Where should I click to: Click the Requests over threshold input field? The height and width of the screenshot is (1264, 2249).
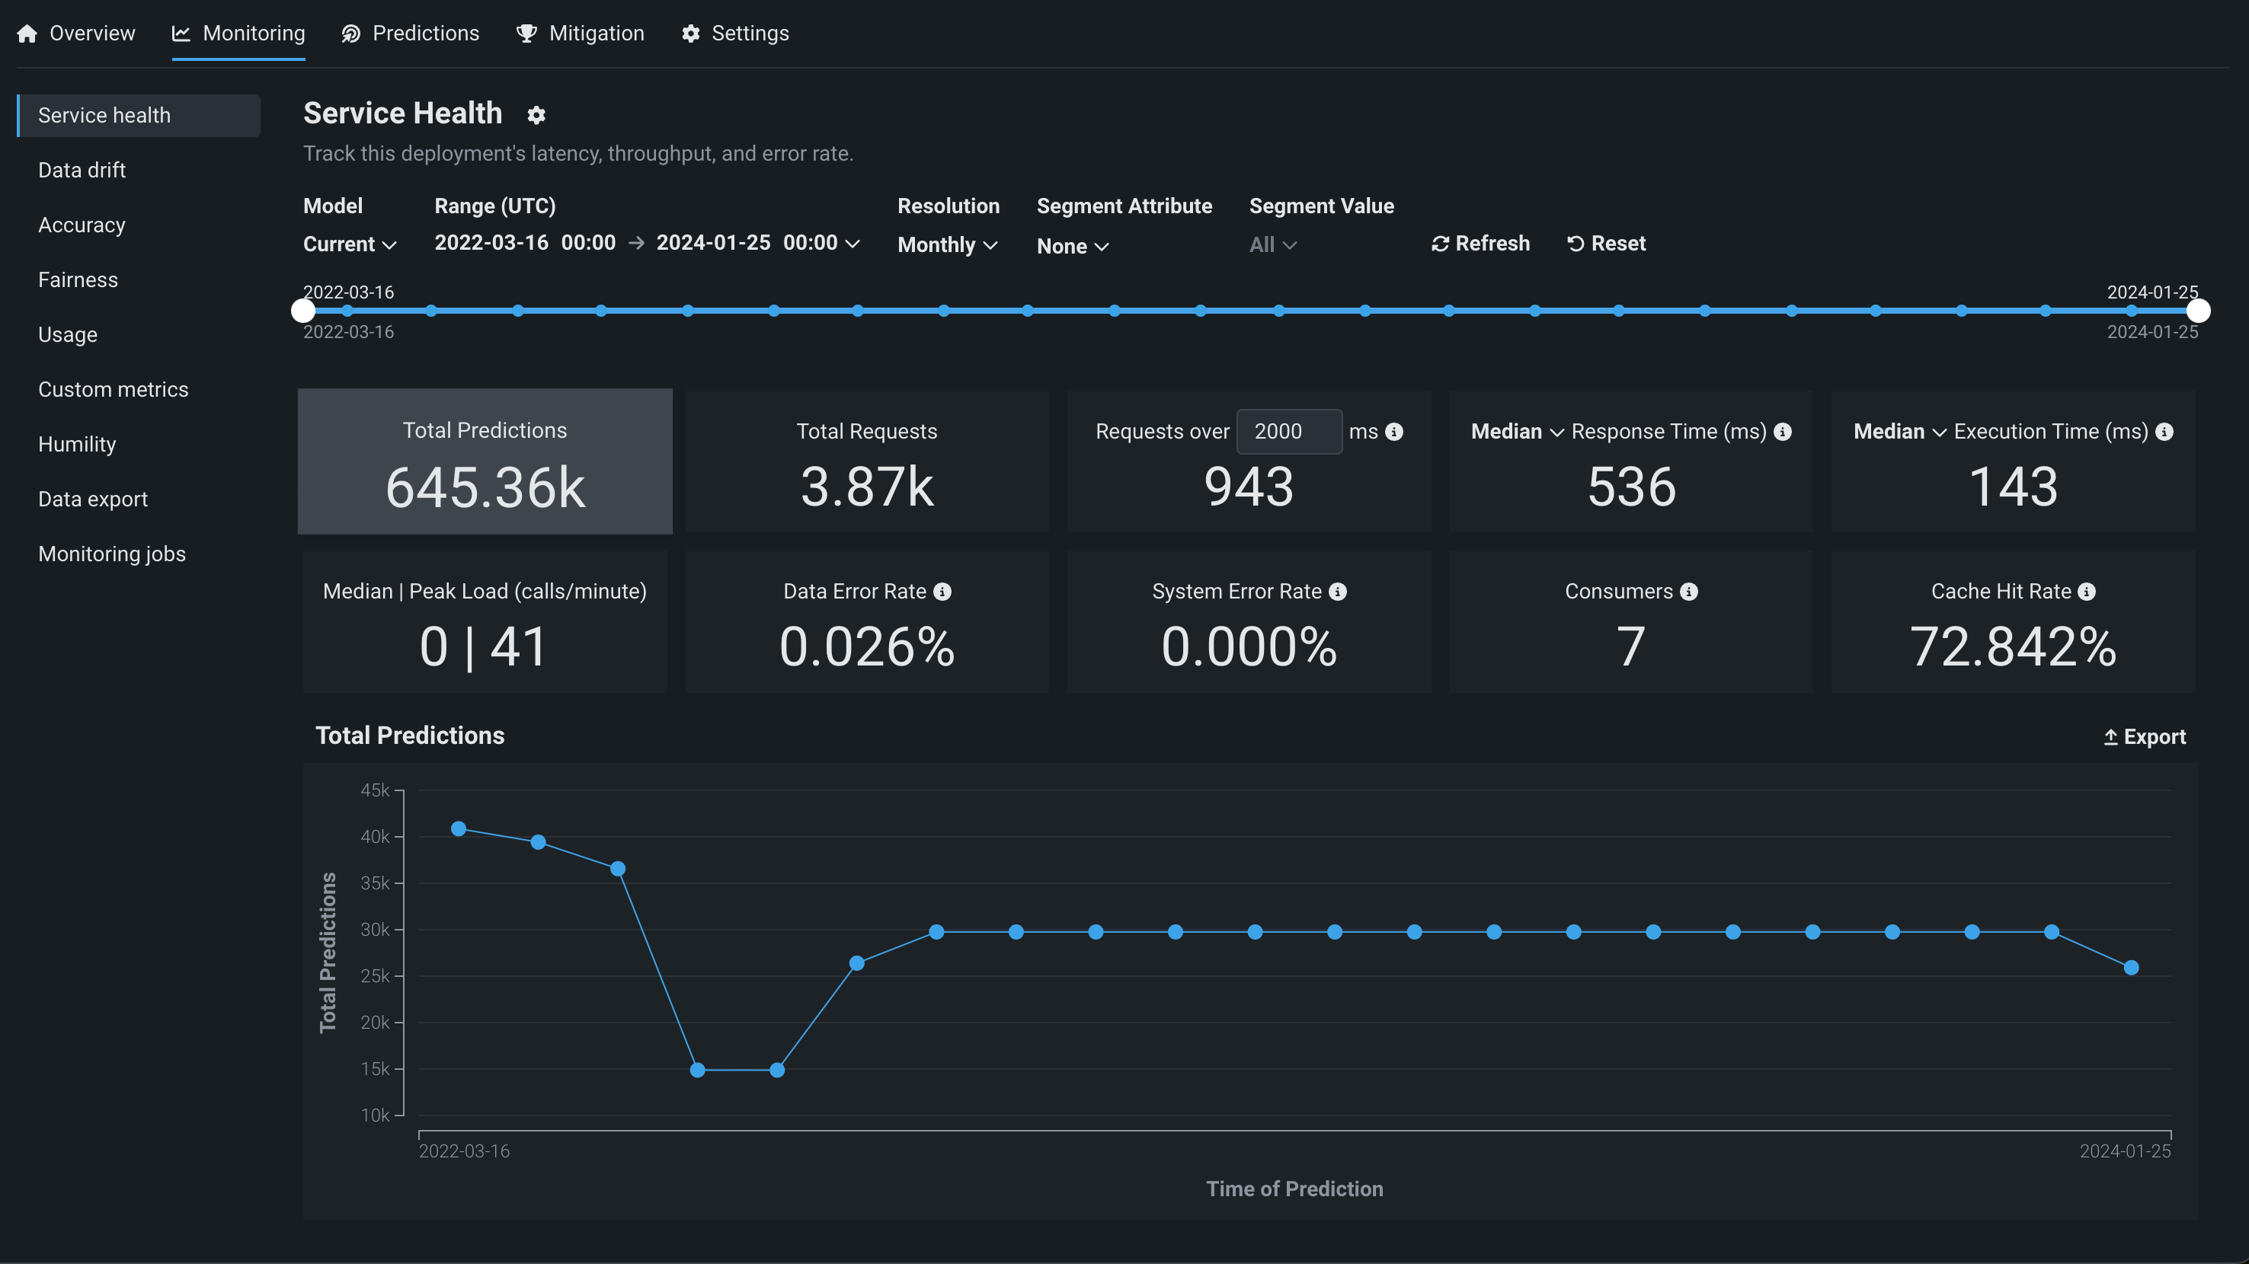(1288, 432)
